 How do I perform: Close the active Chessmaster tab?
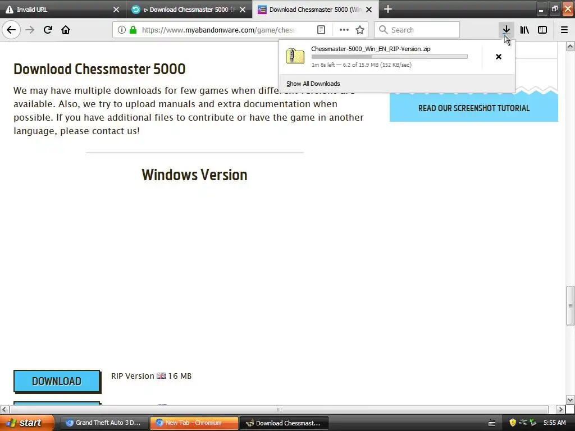[x=369, y=10]
